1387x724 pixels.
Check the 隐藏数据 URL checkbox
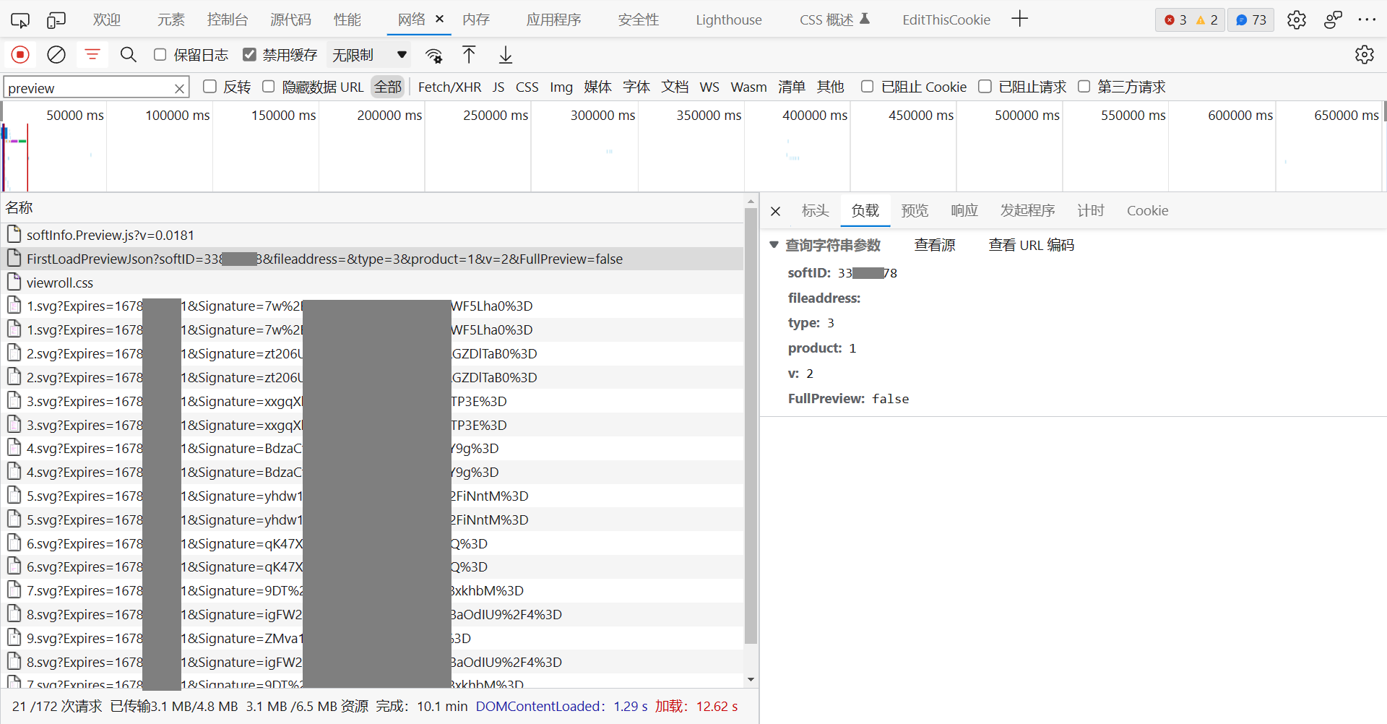(269, 87)
